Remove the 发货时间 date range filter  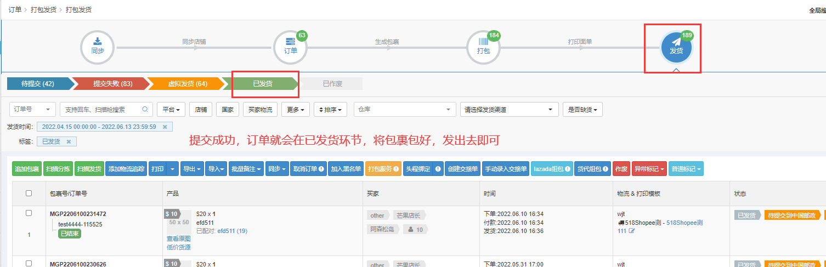coord(165,127)
